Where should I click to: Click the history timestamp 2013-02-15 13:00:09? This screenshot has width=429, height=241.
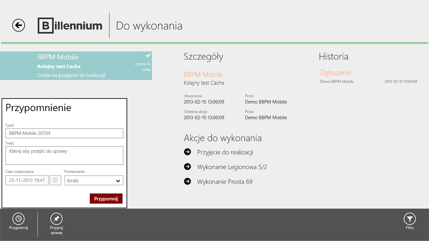[x=401, y=82]
